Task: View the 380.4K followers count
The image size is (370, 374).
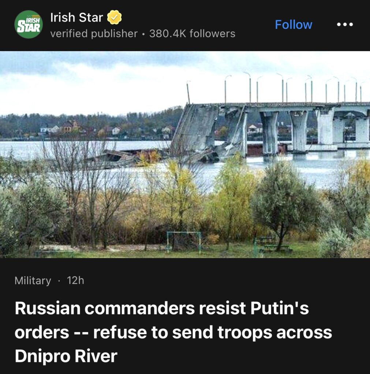Action: tap(192, 34)
